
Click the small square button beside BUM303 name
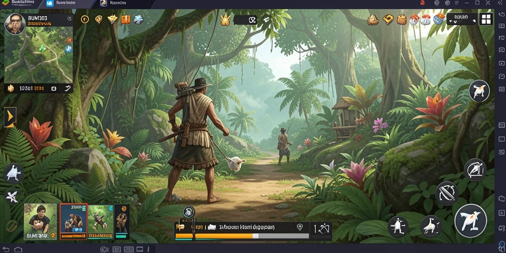[x=69, y=19]
